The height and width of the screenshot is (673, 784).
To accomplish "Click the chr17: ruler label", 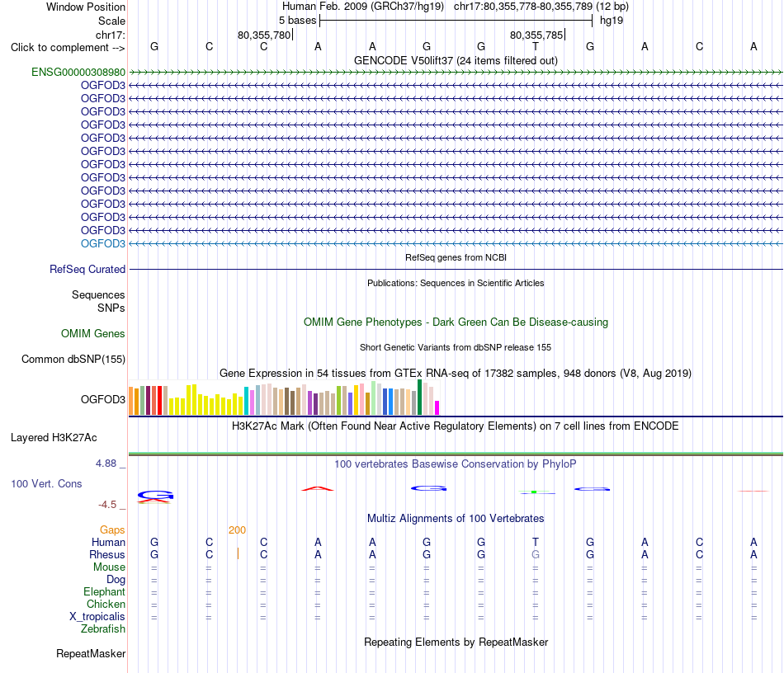I will [x=110, y=35].
